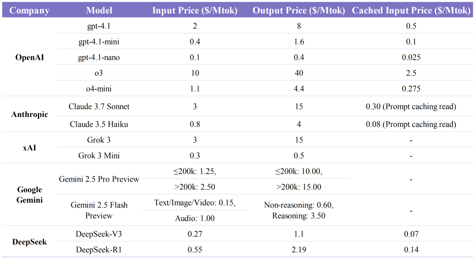This screenshot has height=259, width=475.
Task: Click the DeepSeek-R1 output price 2.19
Action: coord(299,250)
